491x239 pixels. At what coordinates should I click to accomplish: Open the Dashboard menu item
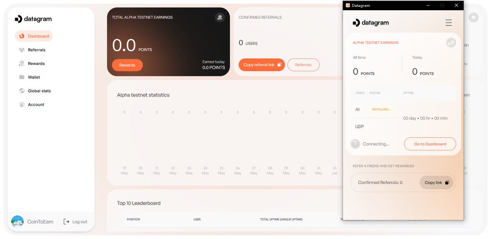click(x=34, y=36)
